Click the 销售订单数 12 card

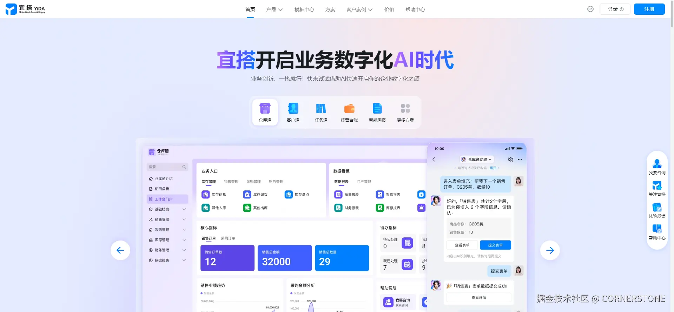[227, 258]
